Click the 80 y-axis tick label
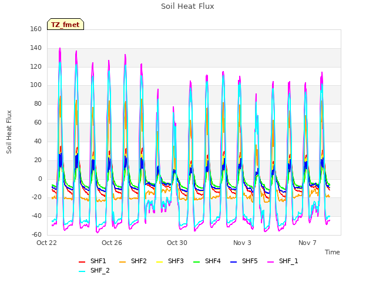This screenshot has height=282, width=376. point(38,103)
